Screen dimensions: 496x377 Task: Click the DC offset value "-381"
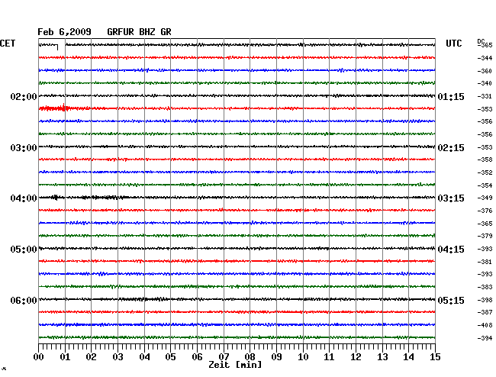point(485,262)
